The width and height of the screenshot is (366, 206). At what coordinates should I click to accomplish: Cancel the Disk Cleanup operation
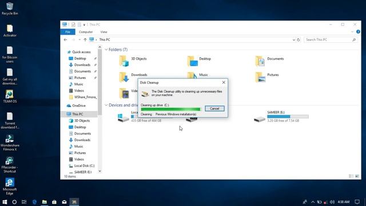click(x=214, y=108)
